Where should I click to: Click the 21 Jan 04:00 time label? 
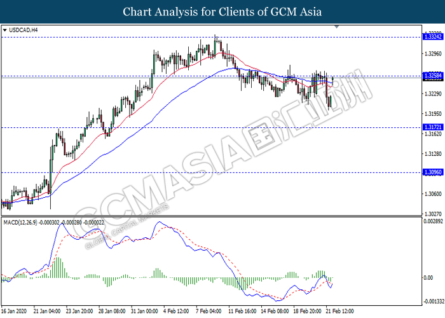47,311
